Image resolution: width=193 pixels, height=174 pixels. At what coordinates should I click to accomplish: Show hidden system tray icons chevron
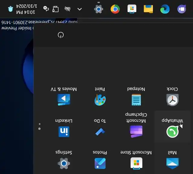[80, 9]
